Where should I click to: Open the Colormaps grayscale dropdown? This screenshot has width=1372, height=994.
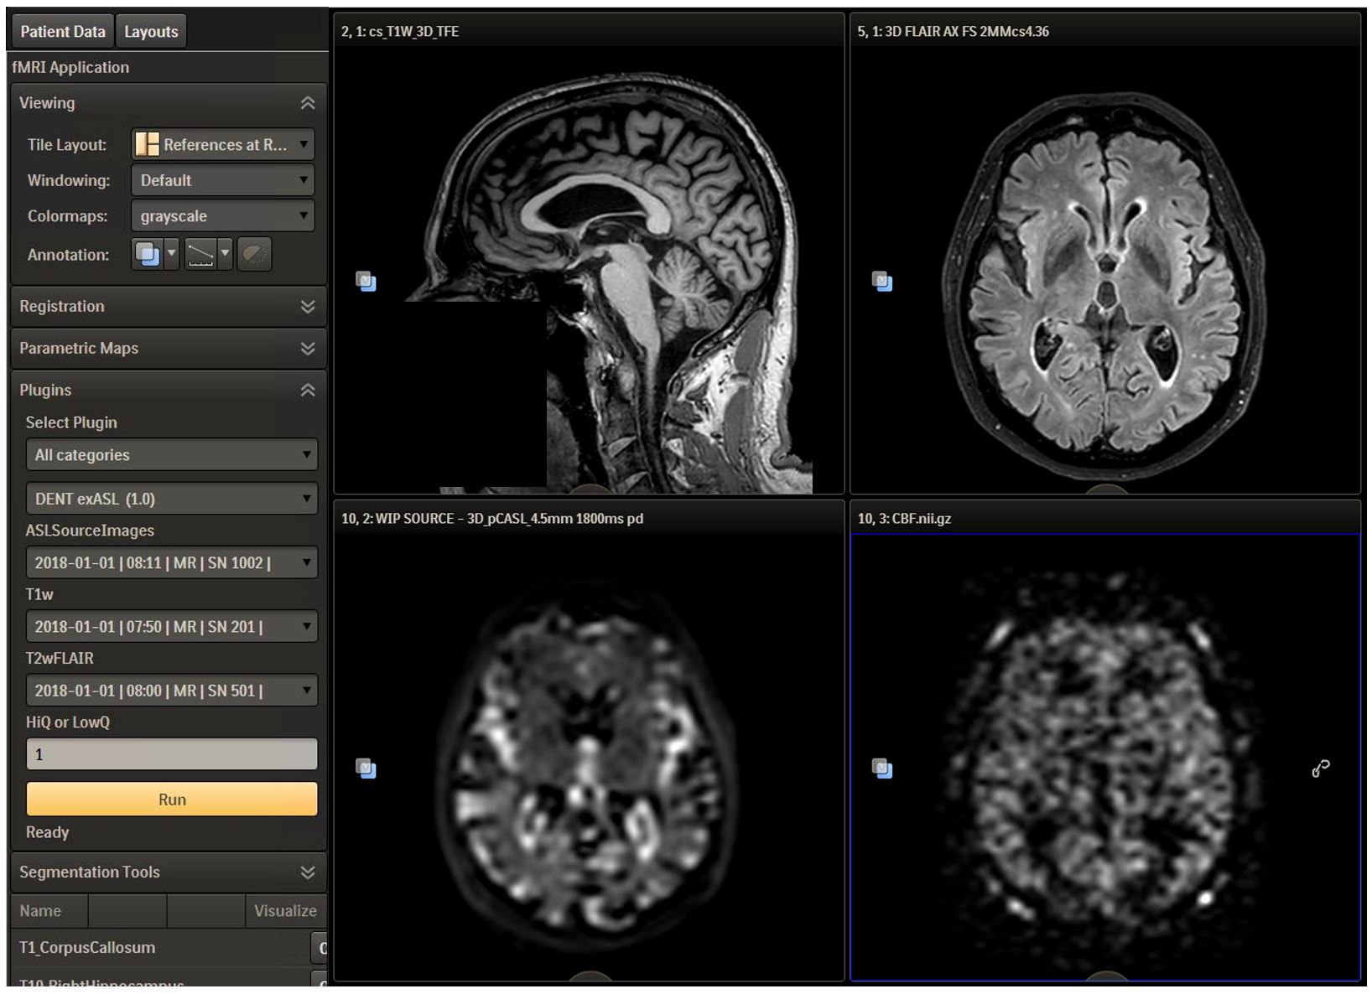click(222, 216)
